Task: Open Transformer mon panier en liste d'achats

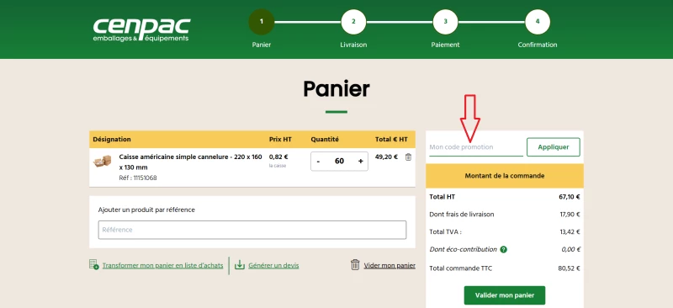Action: [162, 265]
